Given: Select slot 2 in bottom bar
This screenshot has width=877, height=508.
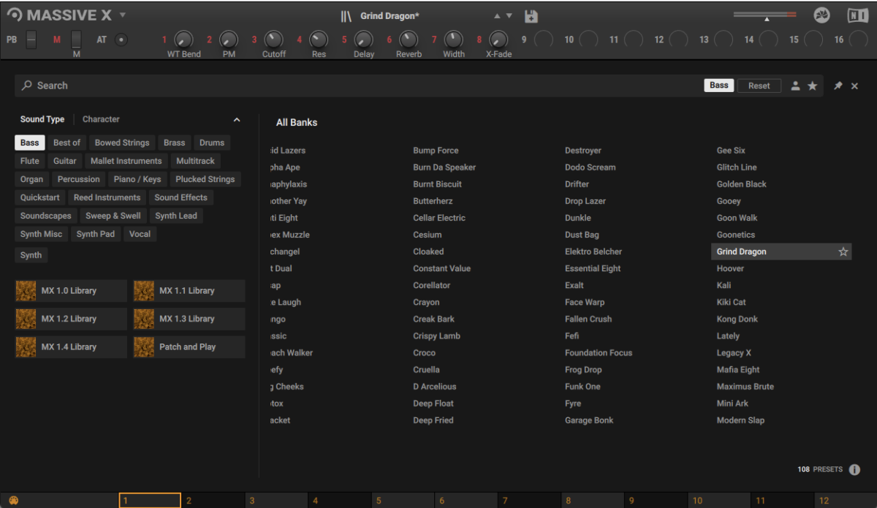Looking at the screenshot, I should pyautogui.click(x=213, y=501).
